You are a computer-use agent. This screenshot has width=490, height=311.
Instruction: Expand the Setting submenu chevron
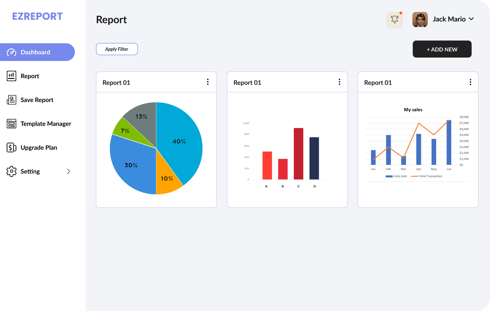(68, 171)
